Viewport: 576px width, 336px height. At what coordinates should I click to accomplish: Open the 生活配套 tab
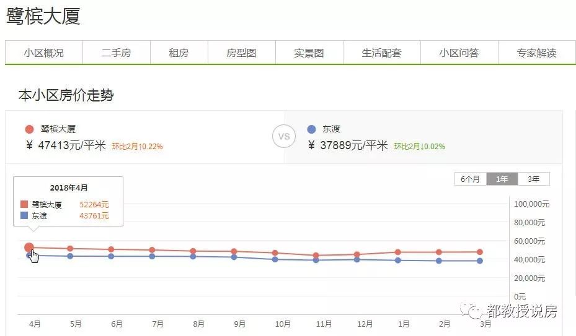[382, 53]
